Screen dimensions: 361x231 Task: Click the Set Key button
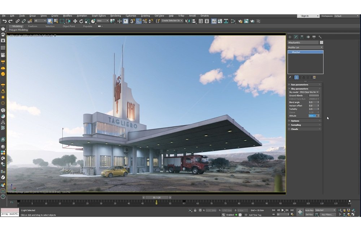[x=309, y=214]
